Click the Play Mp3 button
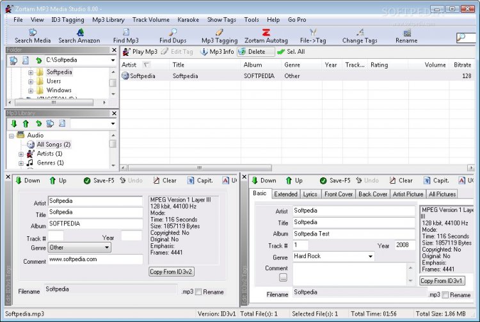 coord(140,52)
